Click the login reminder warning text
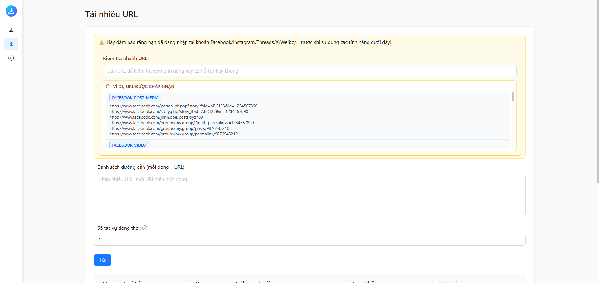The image size is (599, 283). [249, 42]
